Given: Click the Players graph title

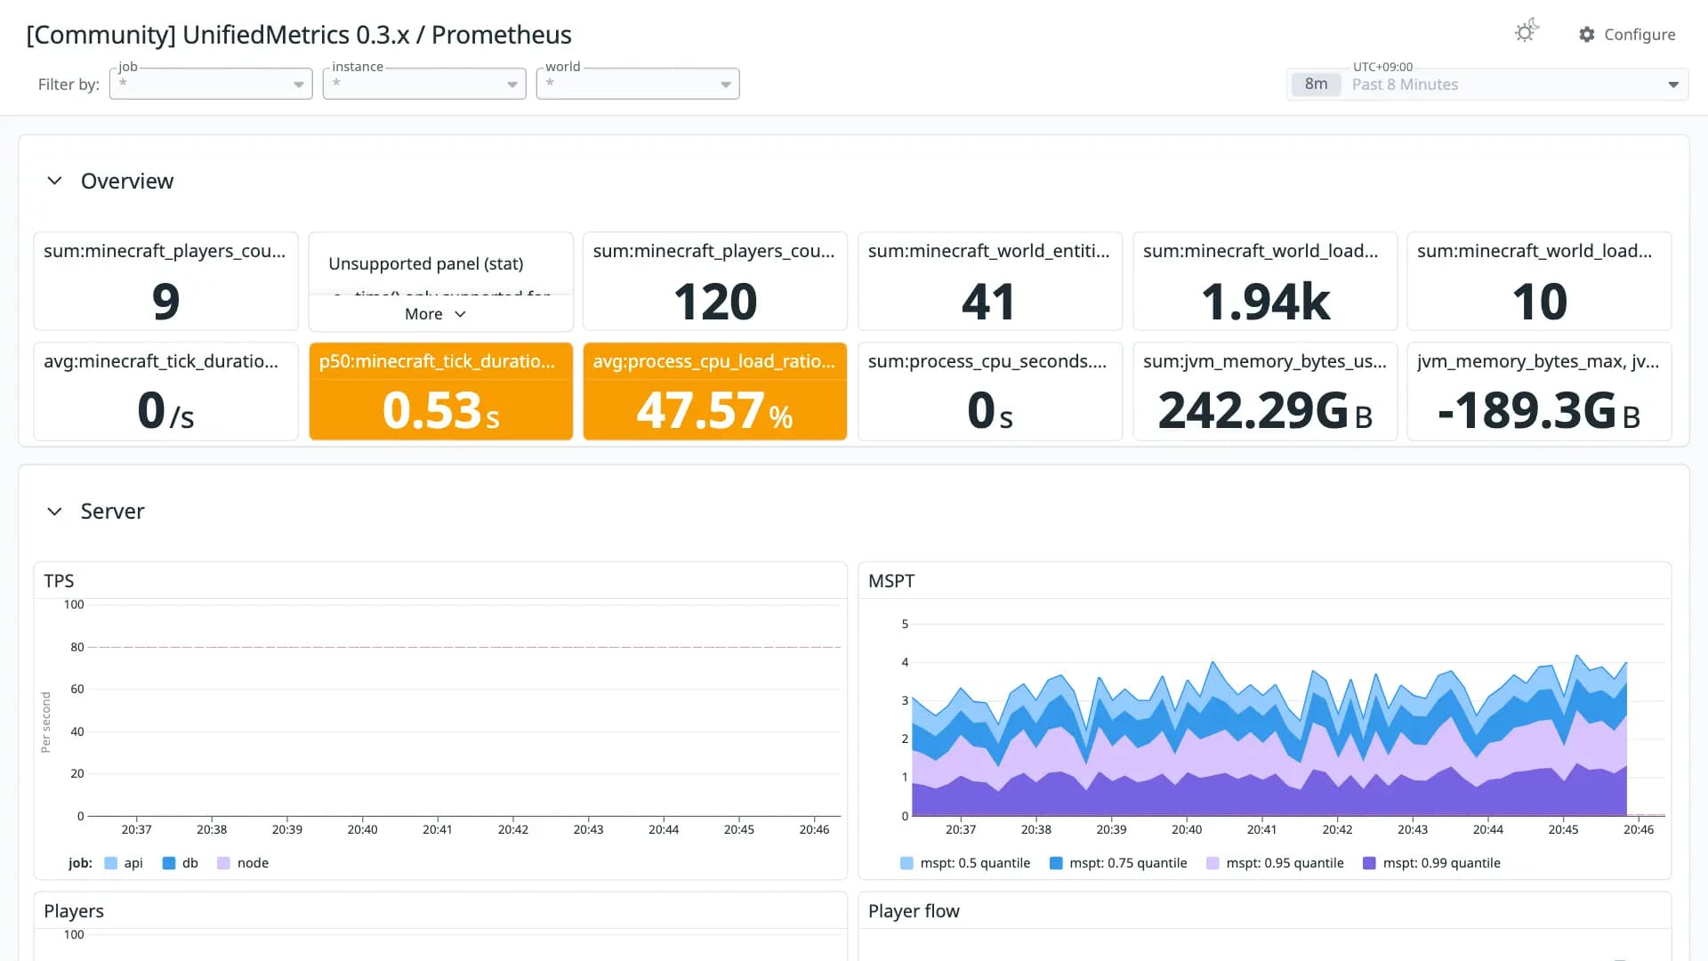Looking at the screenshot, I should click(74, 911).
